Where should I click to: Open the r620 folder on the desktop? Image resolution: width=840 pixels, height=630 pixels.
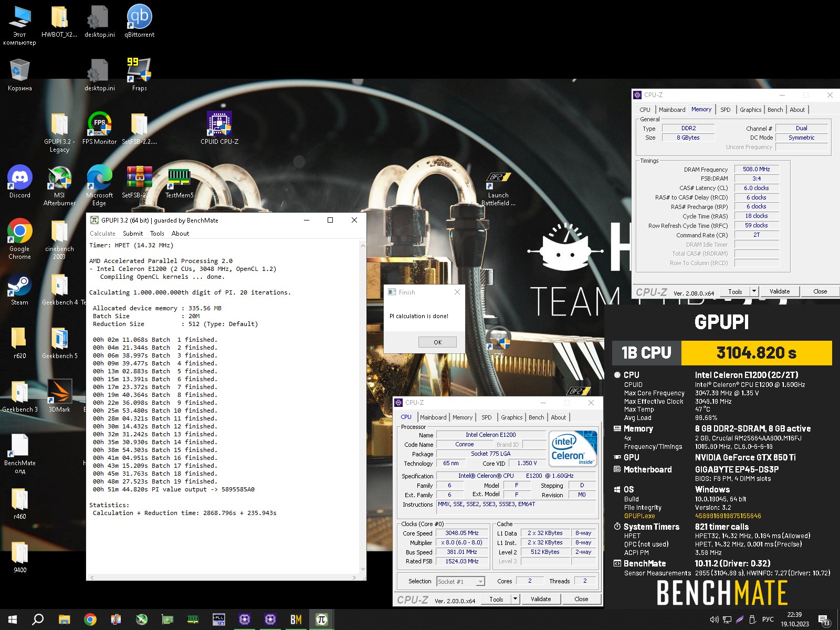[20, 342]
